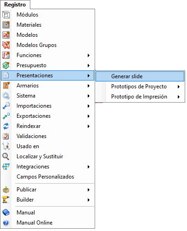Click the Builder drill icon
Screen dimensions: 187x231
(x=6, y=200)
